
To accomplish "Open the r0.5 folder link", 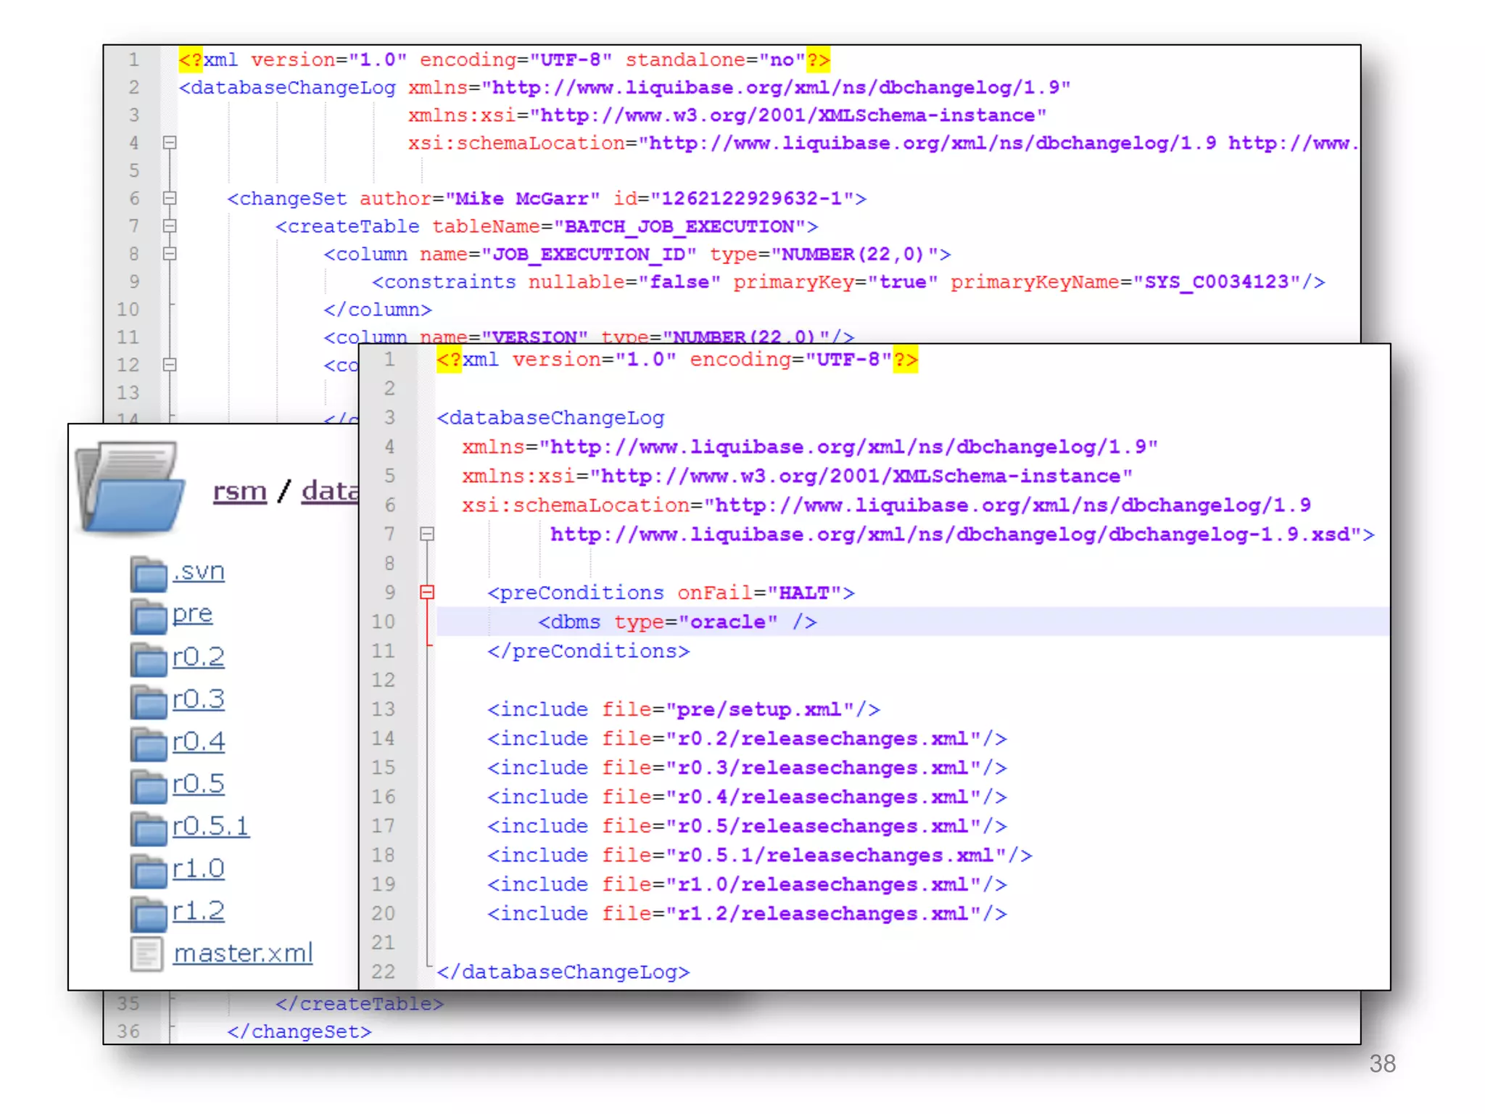I will click(x=198, y=784).
